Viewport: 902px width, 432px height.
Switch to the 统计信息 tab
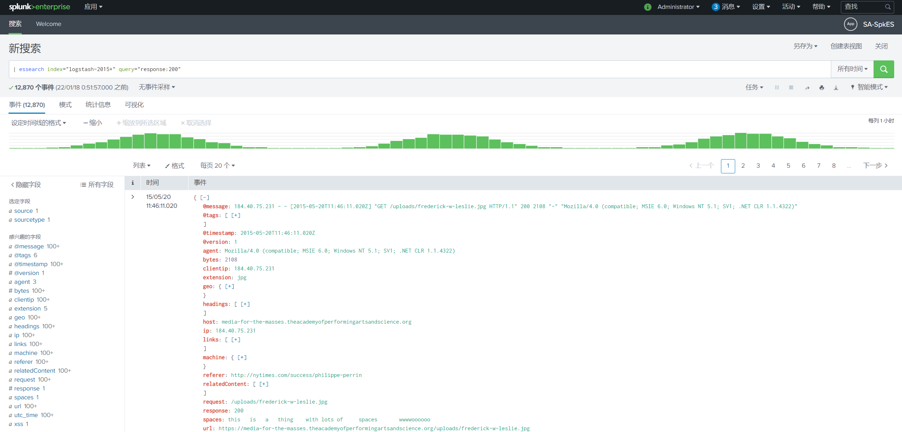[98, 105]
